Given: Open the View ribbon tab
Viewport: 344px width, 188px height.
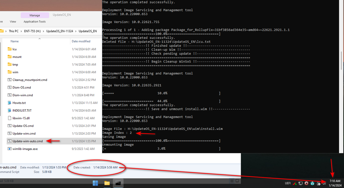Looking at the screenshot, I should pyautogui.click(x=13, y=22).
